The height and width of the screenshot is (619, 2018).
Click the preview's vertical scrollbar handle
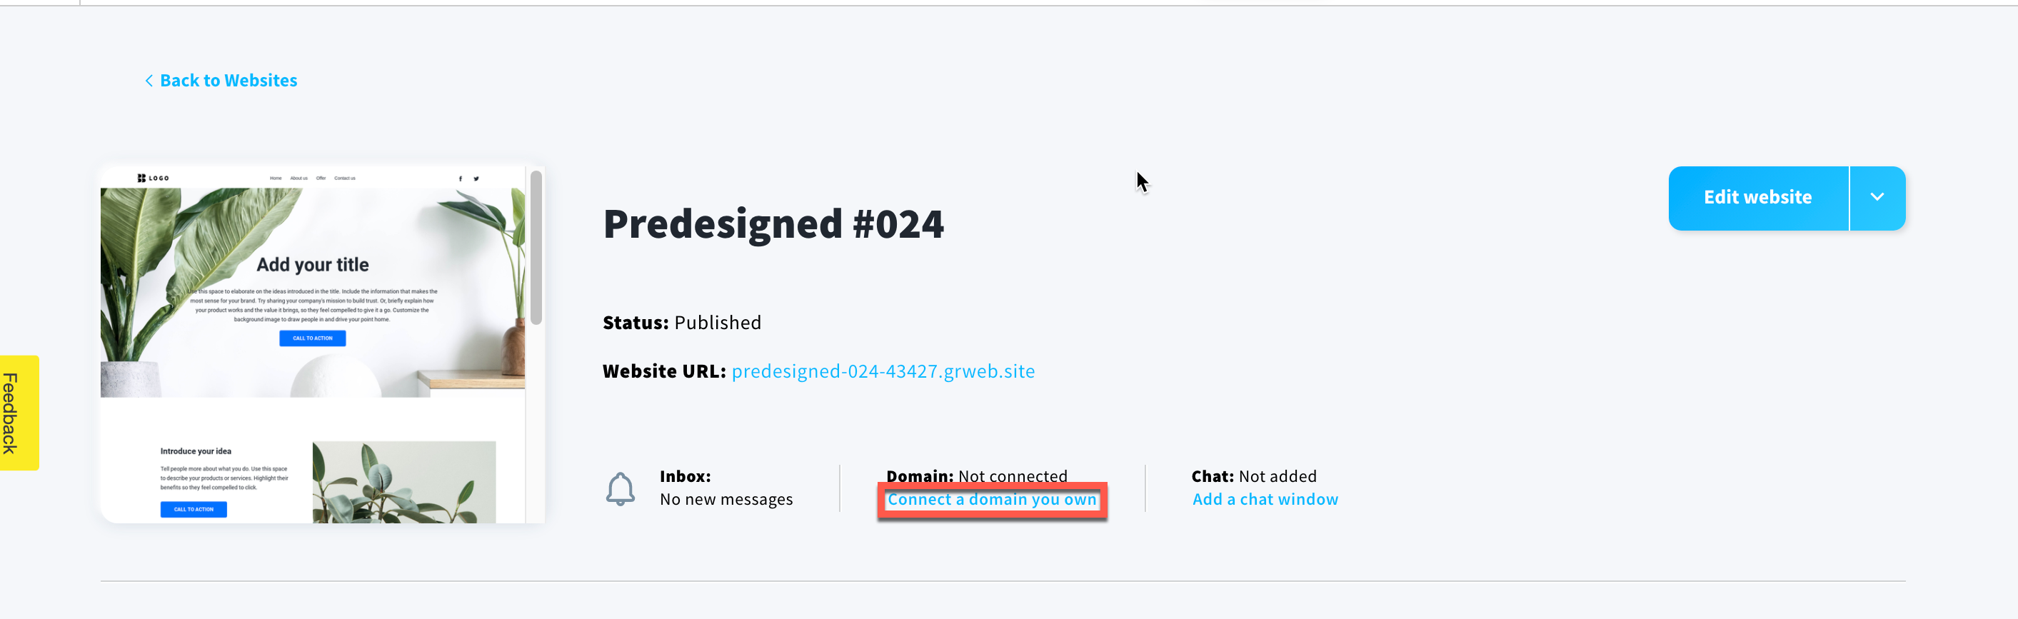[536, 247]
